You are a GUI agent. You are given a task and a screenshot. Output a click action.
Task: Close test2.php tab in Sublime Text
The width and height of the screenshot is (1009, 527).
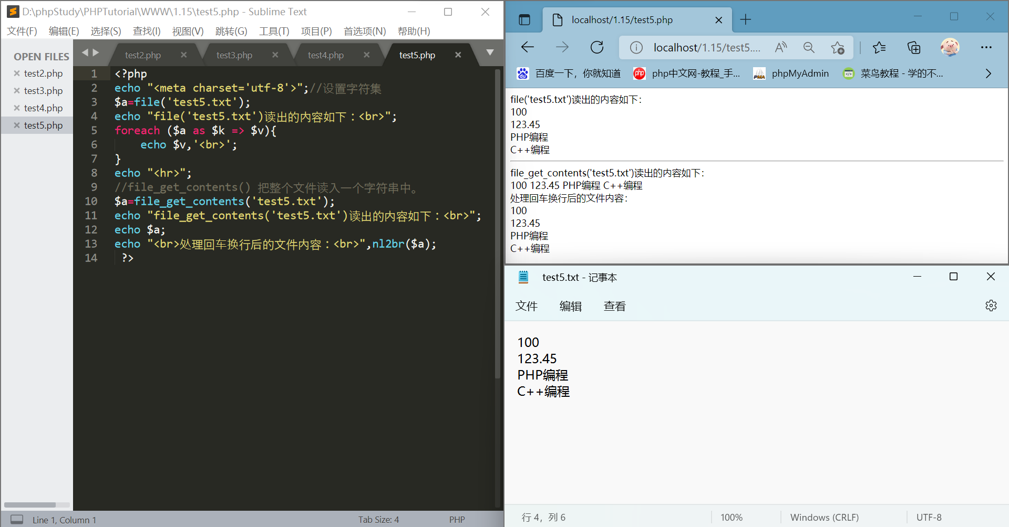(183, 55)
